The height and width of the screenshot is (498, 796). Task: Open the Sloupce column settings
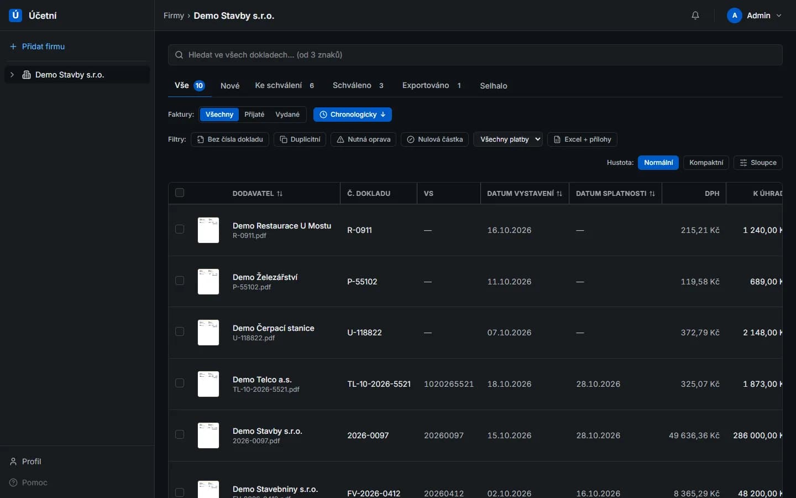[x=758, y=163]
